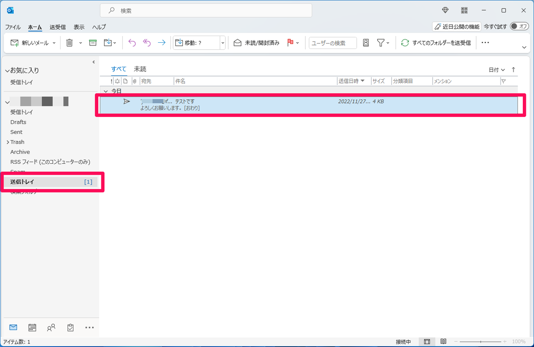The height and width of the screenshot is (347, 534).
Task: Click the QR code icon in title bar
Action: click(465, 10)
